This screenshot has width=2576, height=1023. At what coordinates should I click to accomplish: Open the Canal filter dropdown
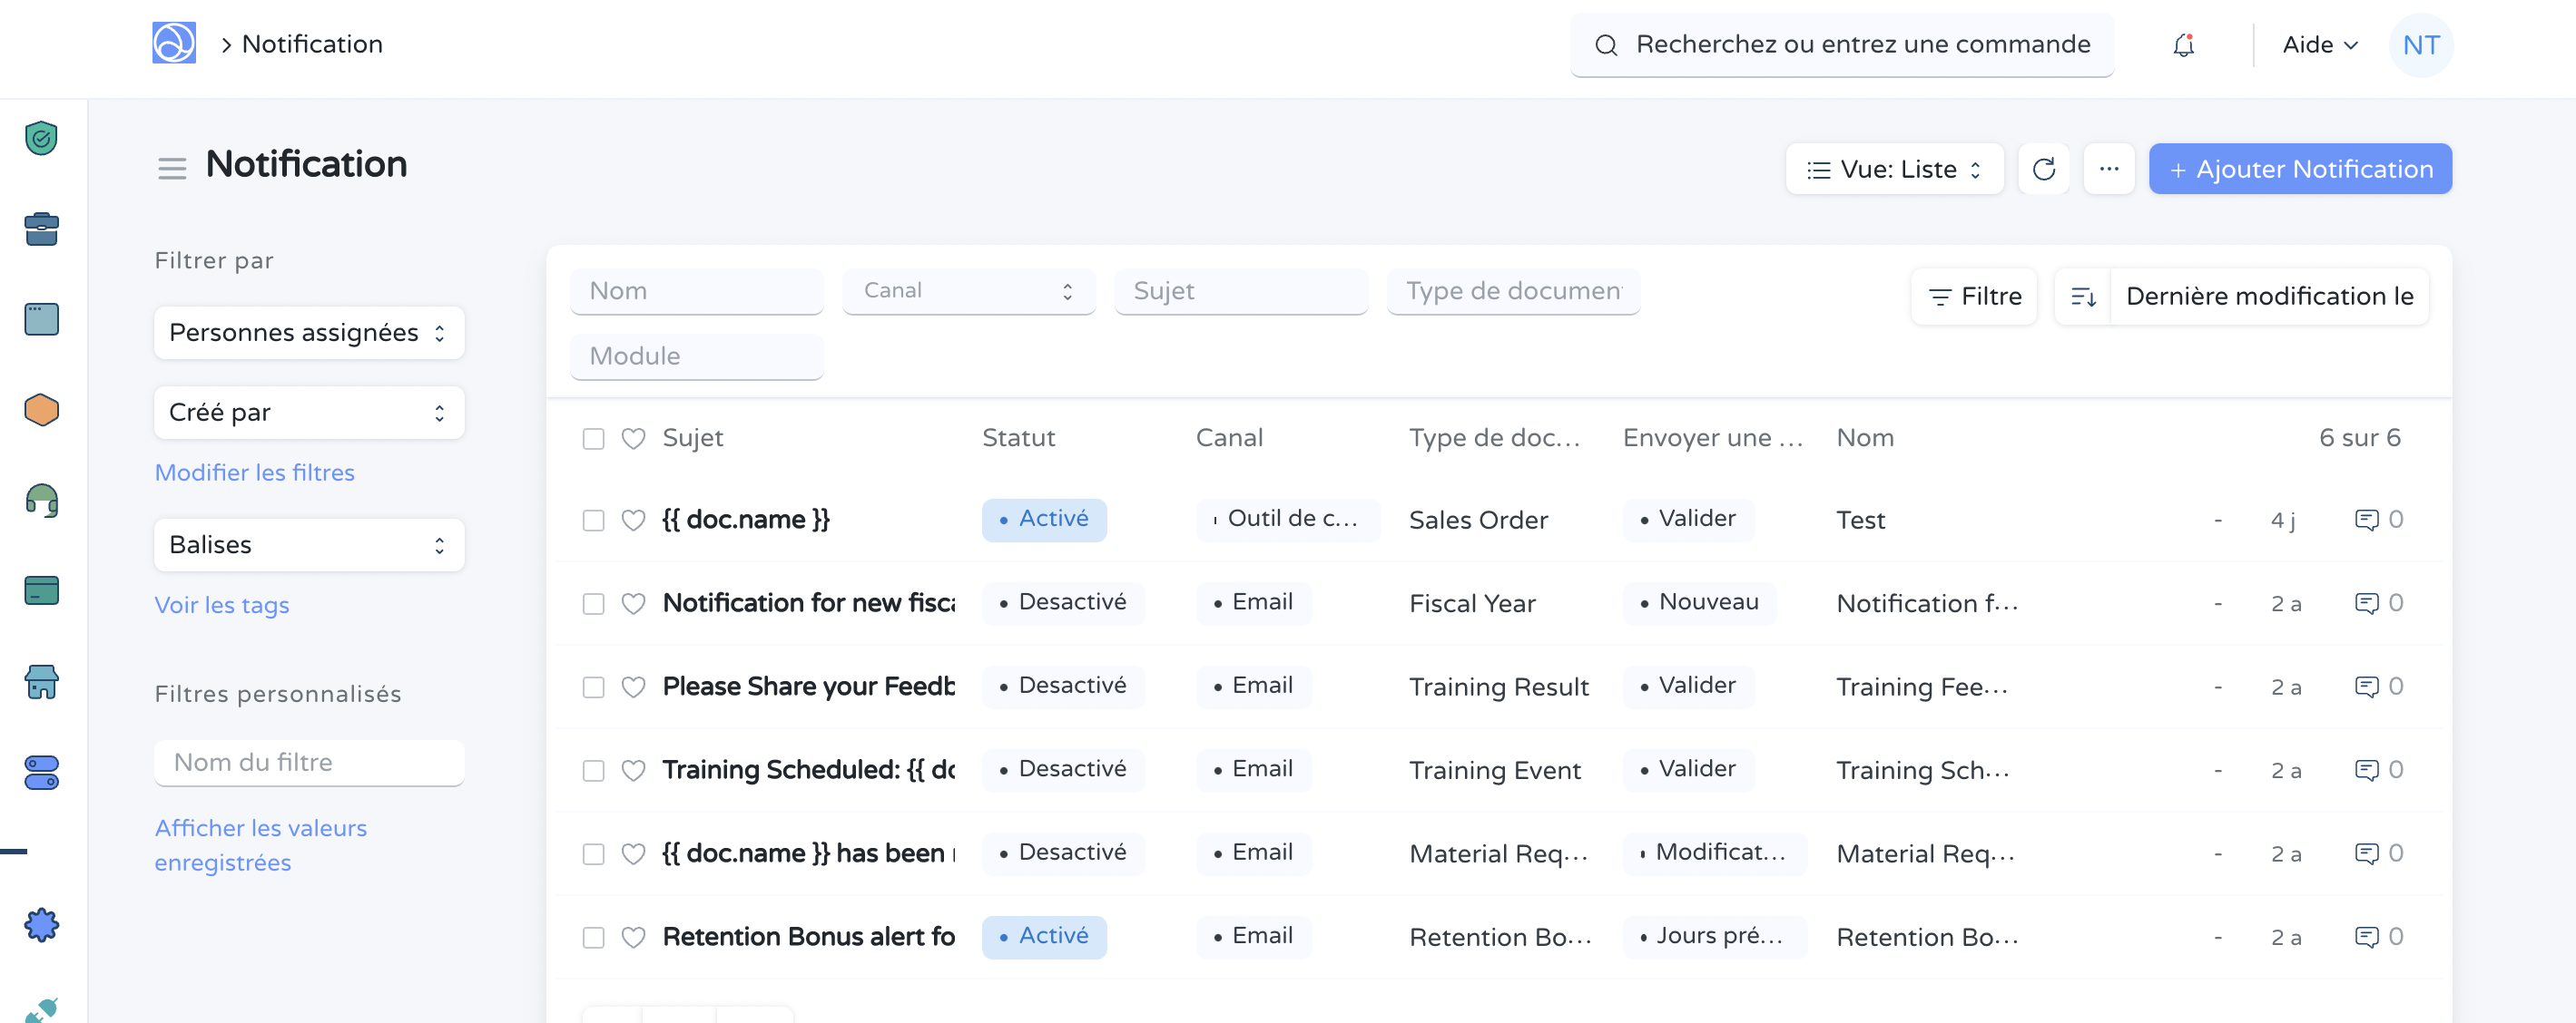[967, 291]
